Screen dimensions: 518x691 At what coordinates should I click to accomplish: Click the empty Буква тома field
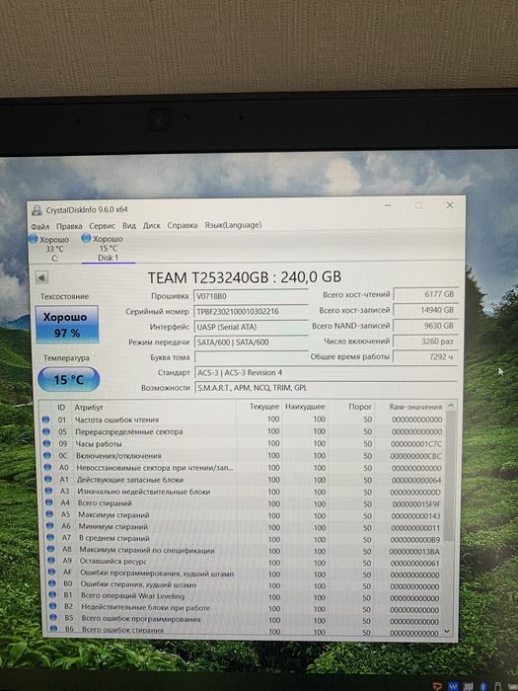[251, 357]
